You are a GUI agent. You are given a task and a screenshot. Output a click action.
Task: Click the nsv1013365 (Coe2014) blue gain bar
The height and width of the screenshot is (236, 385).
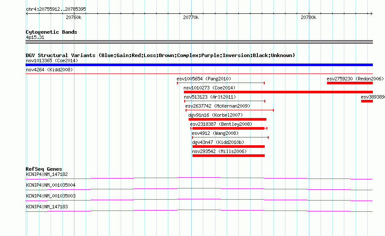(x=199, y=65)
